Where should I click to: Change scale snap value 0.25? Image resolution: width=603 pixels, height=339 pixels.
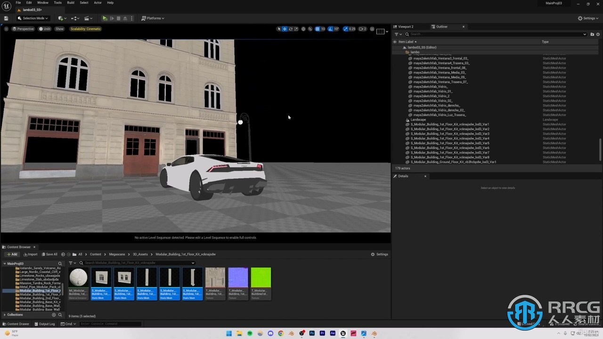point(352,29)
